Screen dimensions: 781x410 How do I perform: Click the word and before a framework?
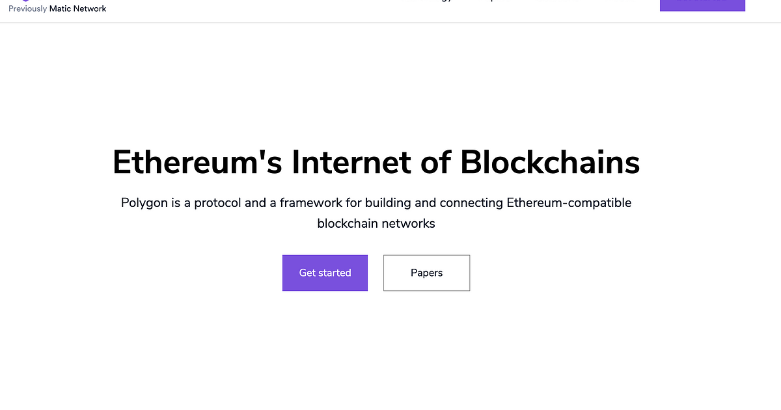point(256,203)
